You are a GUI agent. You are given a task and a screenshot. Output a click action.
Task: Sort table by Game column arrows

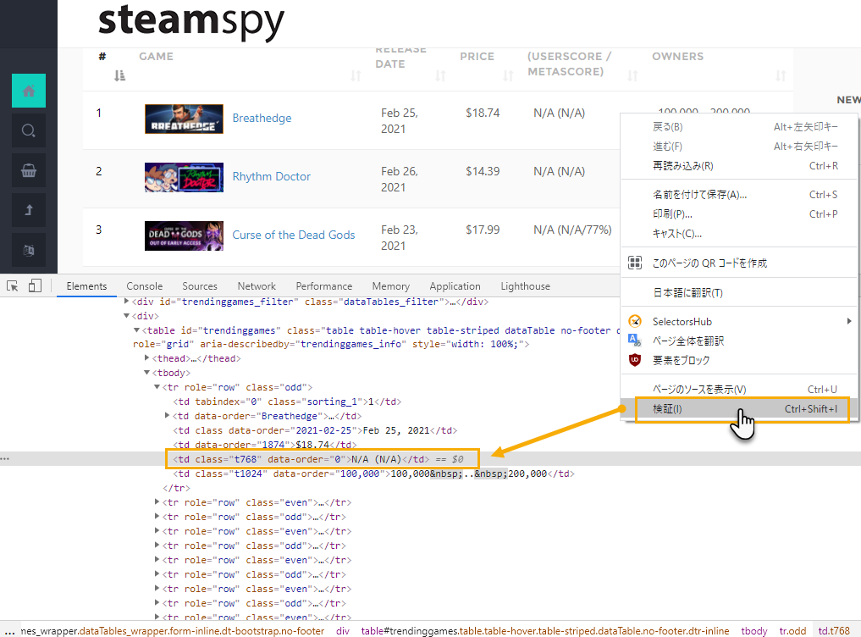point(356,76)
